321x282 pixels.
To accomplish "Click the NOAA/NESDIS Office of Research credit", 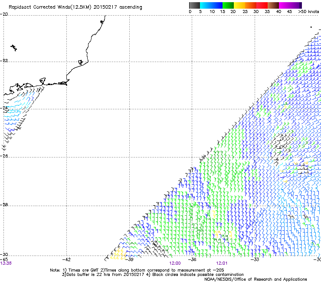I will [255, 279].
